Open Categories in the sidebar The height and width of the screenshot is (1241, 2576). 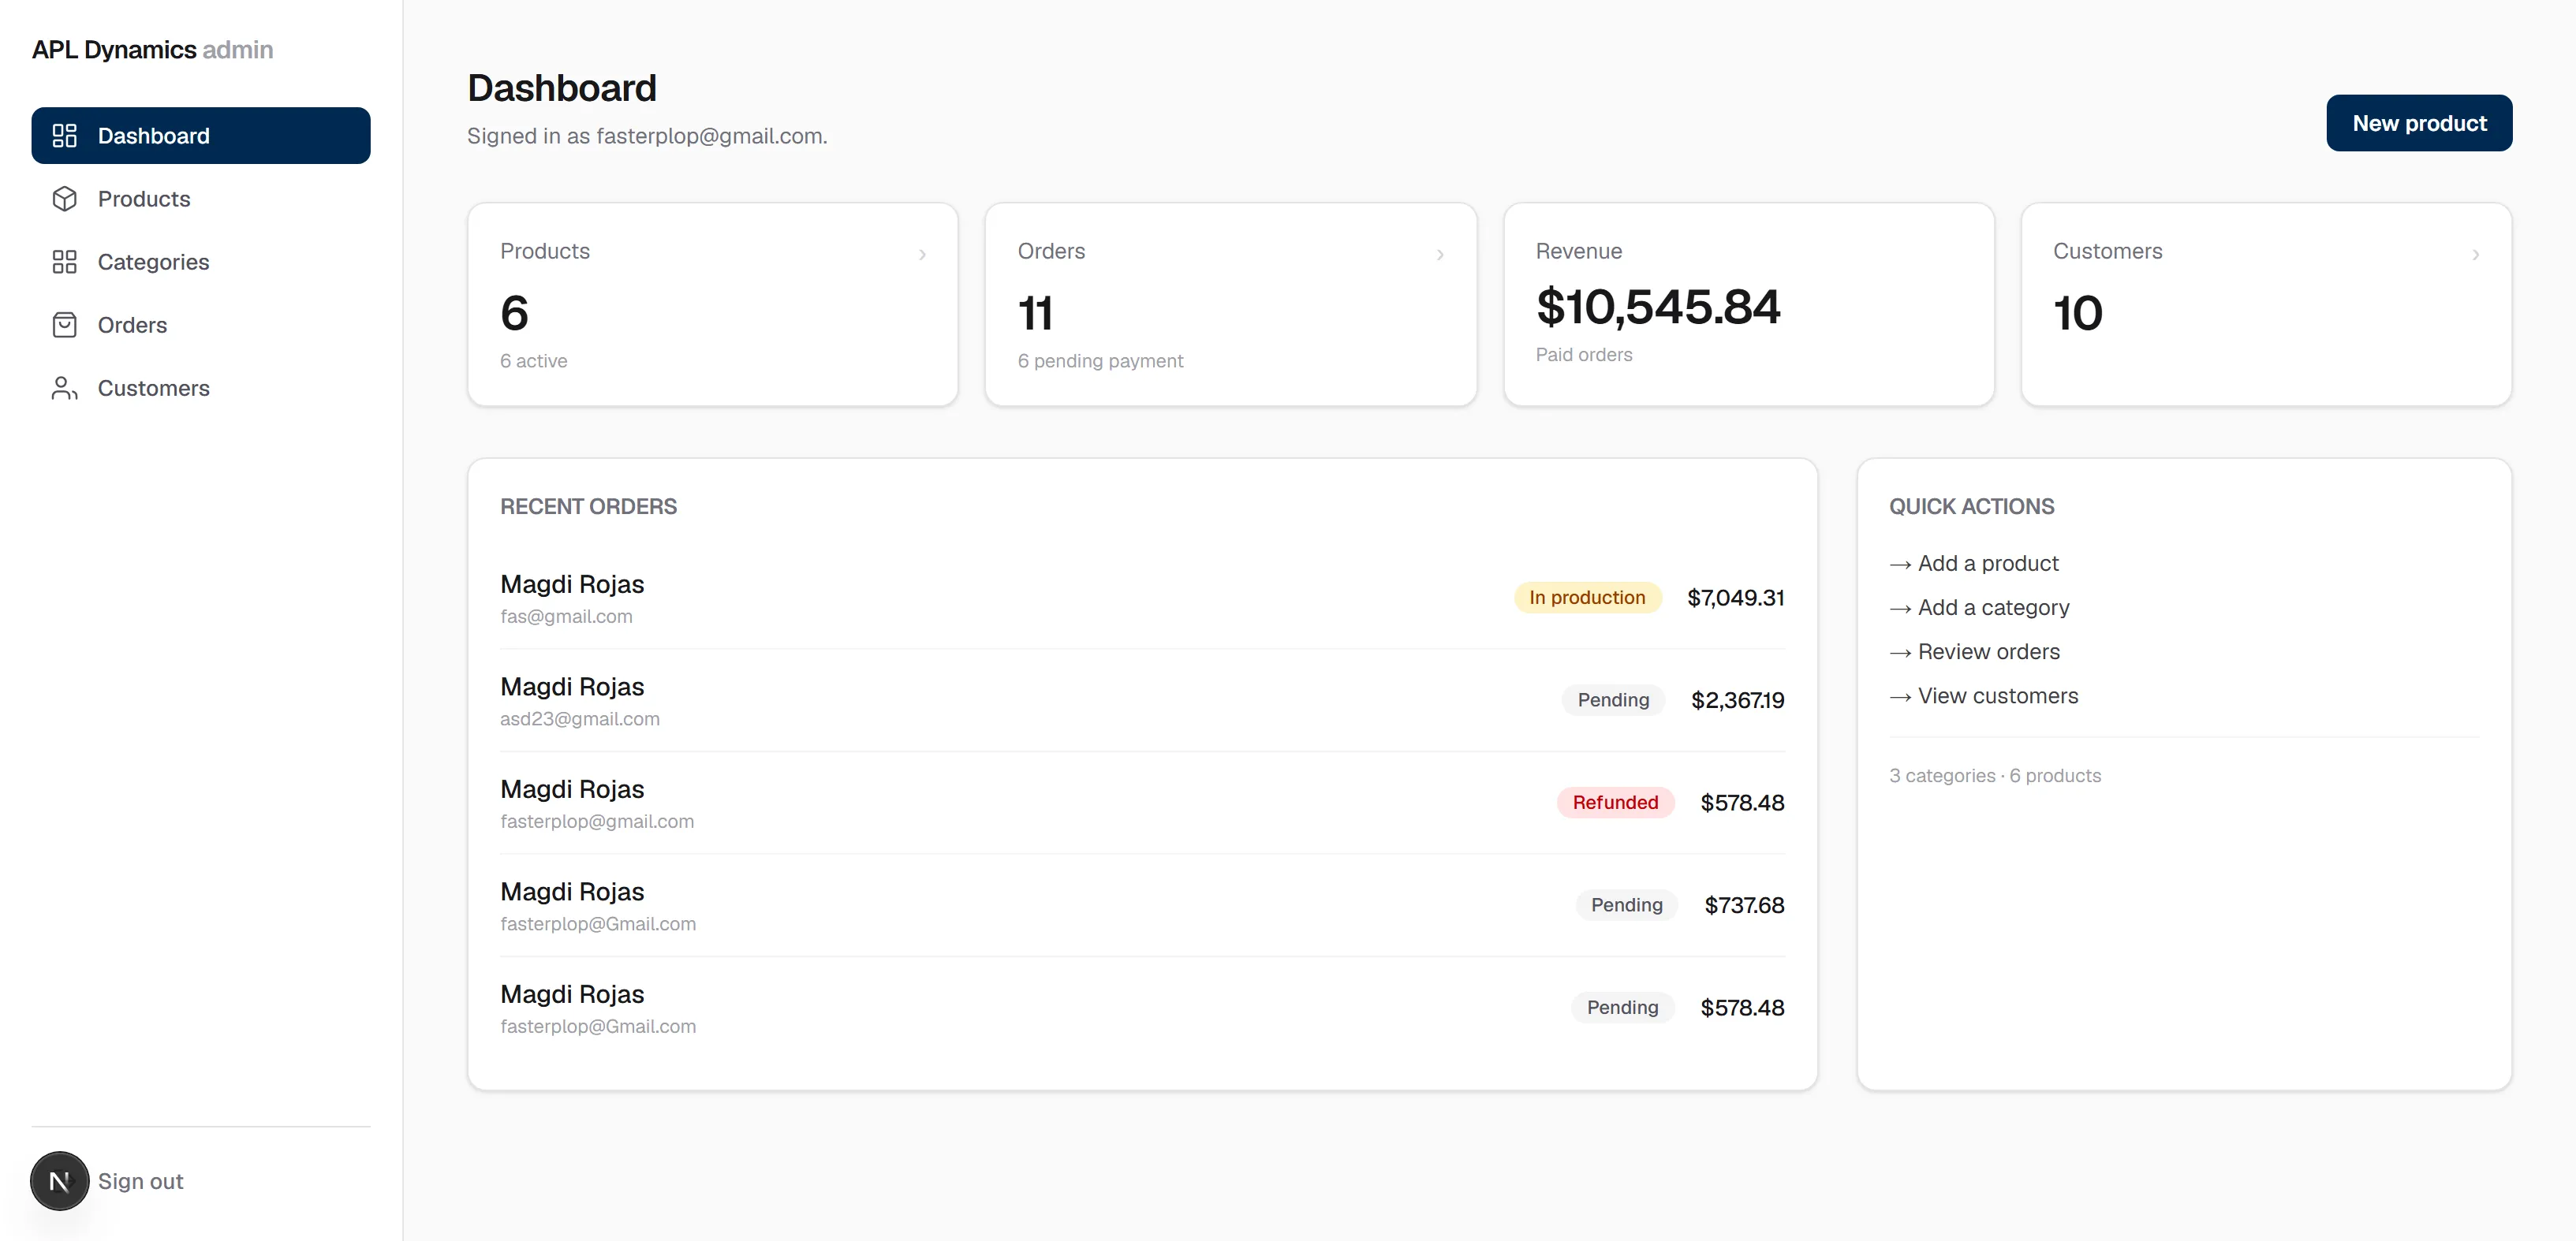(201, 262)
